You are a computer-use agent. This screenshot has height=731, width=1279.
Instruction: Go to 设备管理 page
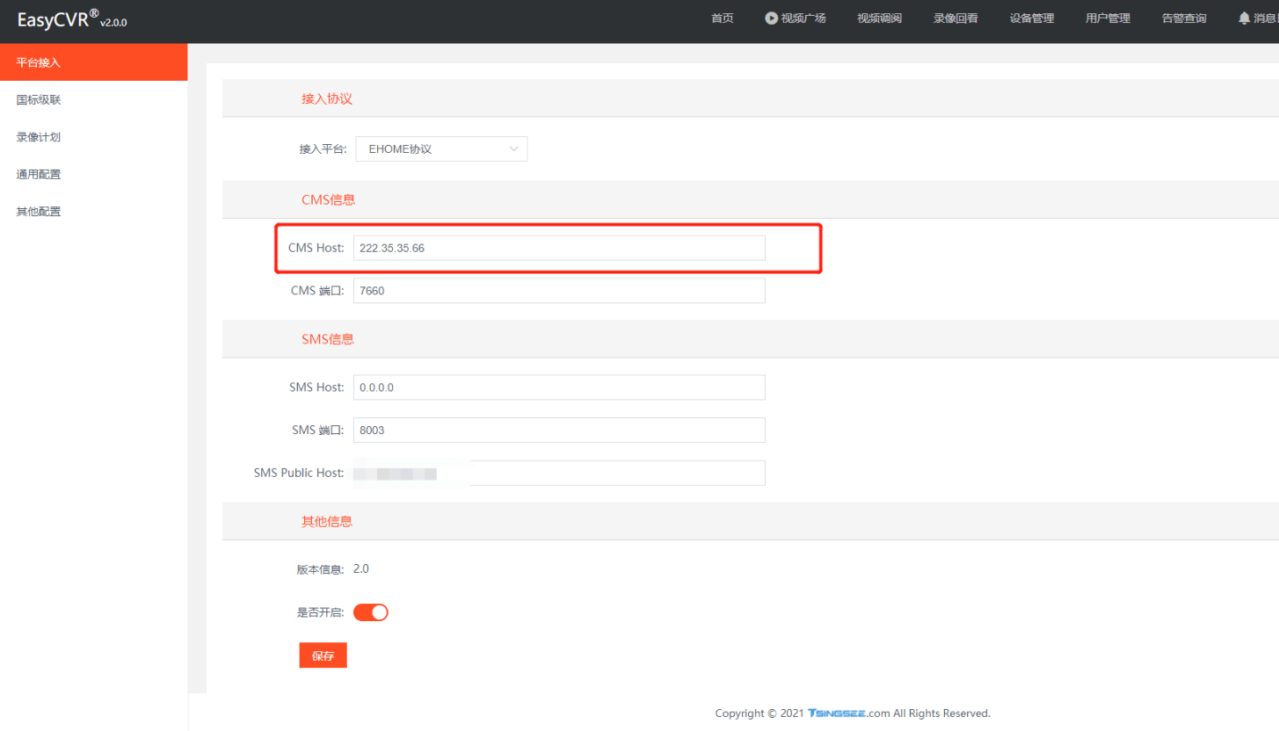tap(1031, 18)
